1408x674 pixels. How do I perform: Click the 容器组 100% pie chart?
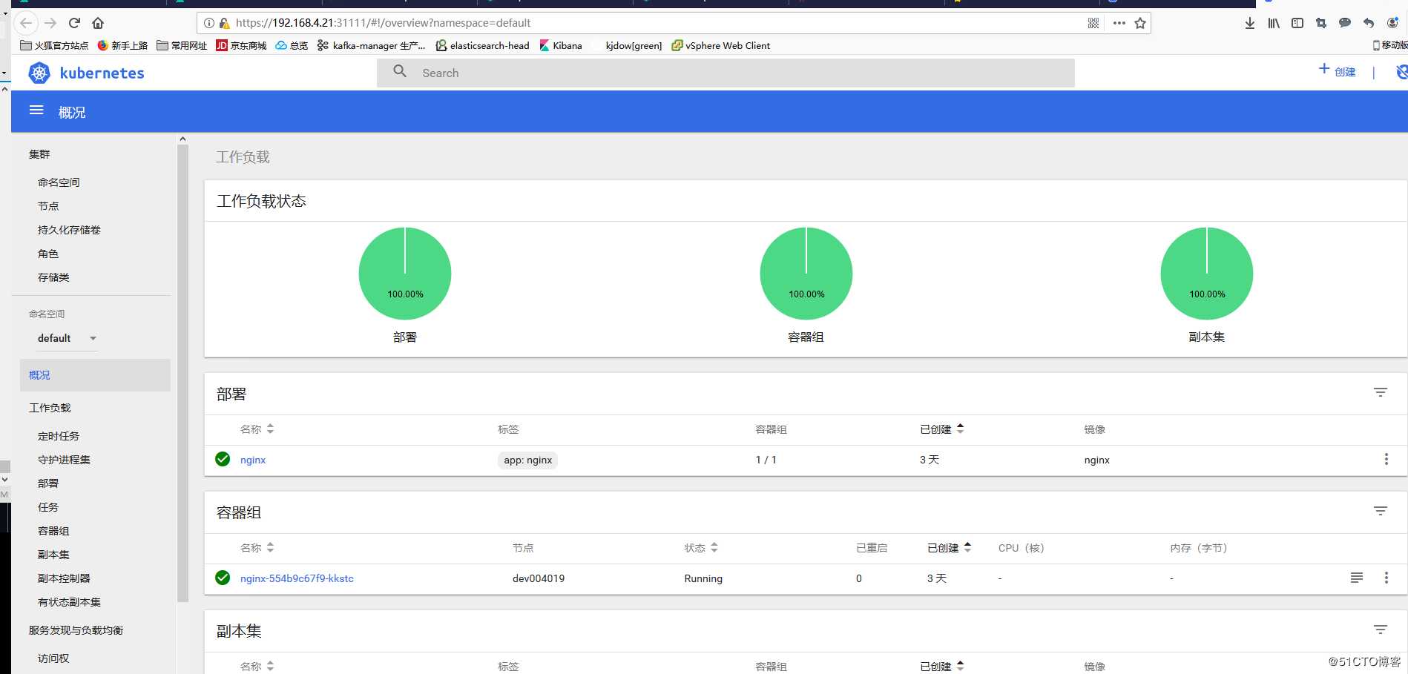click(806, 274)
